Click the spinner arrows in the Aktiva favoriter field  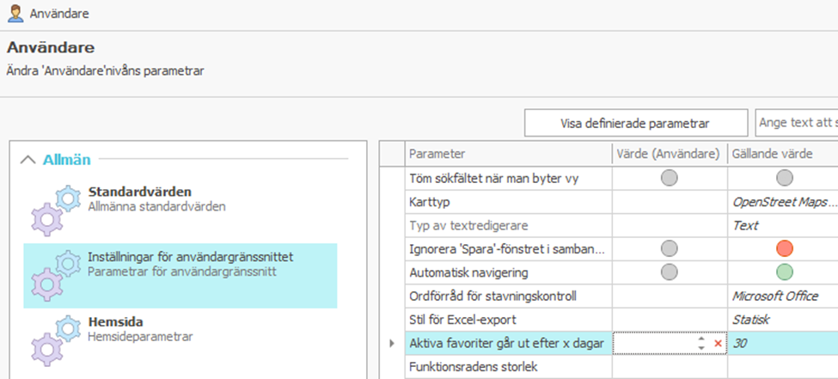tap(701, 343)
